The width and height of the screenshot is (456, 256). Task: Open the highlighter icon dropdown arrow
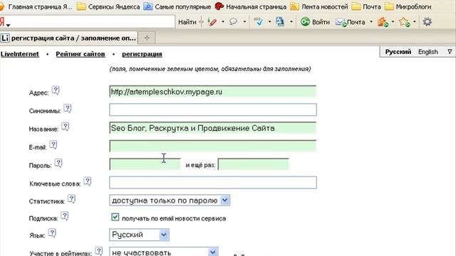(x=223, y=22)
